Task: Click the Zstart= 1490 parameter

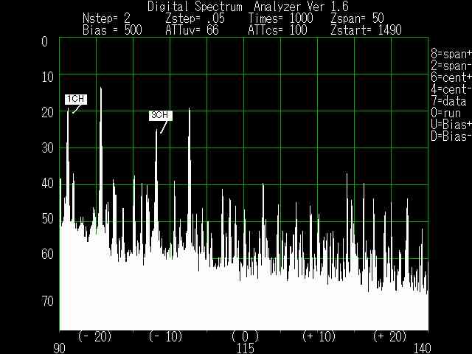Action: [366, 30]
